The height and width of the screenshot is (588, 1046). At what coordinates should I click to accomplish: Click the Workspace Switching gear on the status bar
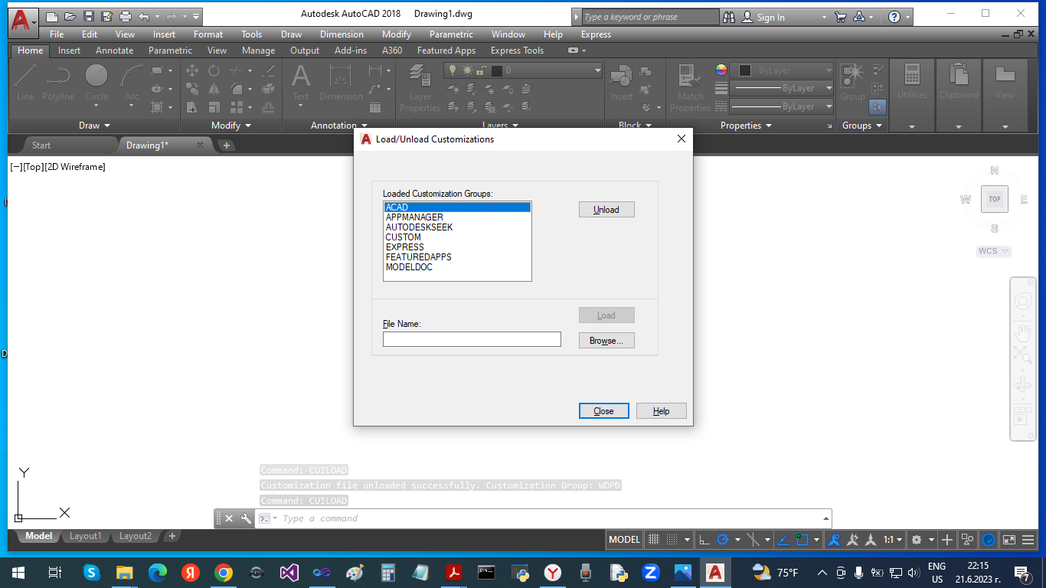tap(917, 540)
